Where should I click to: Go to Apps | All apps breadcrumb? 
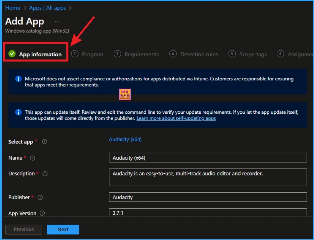(47, 8)
